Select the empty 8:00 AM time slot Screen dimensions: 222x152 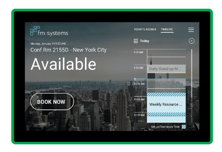[166, 53]
